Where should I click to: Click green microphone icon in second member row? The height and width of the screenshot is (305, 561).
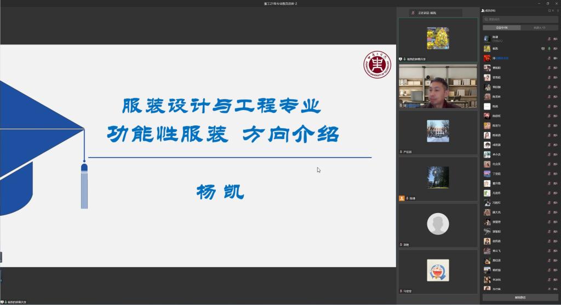pos(549,48)
